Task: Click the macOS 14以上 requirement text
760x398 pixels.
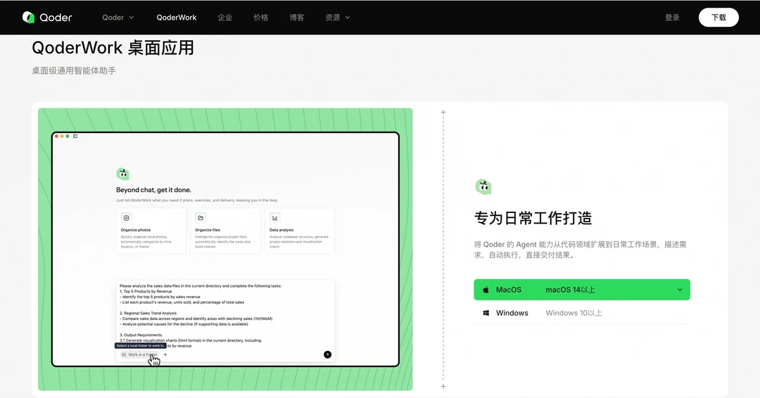Action: (x=570, y=290)
